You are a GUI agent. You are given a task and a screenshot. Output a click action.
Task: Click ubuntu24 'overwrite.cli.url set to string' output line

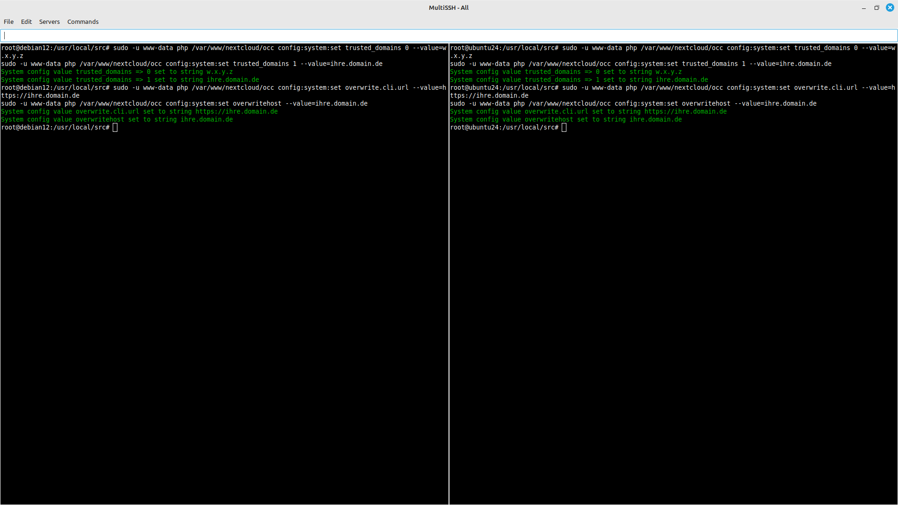click(588, 111)
